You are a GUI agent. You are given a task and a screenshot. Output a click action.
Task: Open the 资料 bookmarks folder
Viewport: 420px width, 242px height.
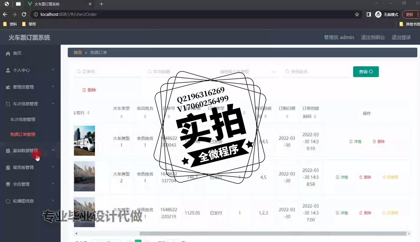[x=10, y=24]
